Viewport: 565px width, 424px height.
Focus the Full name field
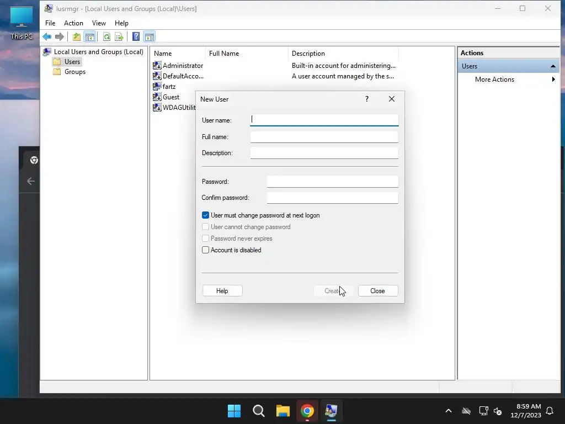pyautogui.click(x=324, y=137)
